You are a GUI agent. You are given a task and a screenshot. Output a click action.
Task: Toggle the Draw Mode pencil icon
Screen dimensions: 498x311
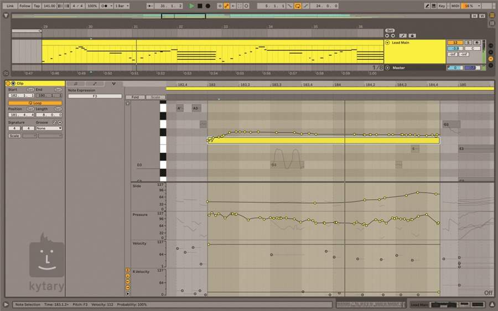pyautogui.click(x=428, y=6)
